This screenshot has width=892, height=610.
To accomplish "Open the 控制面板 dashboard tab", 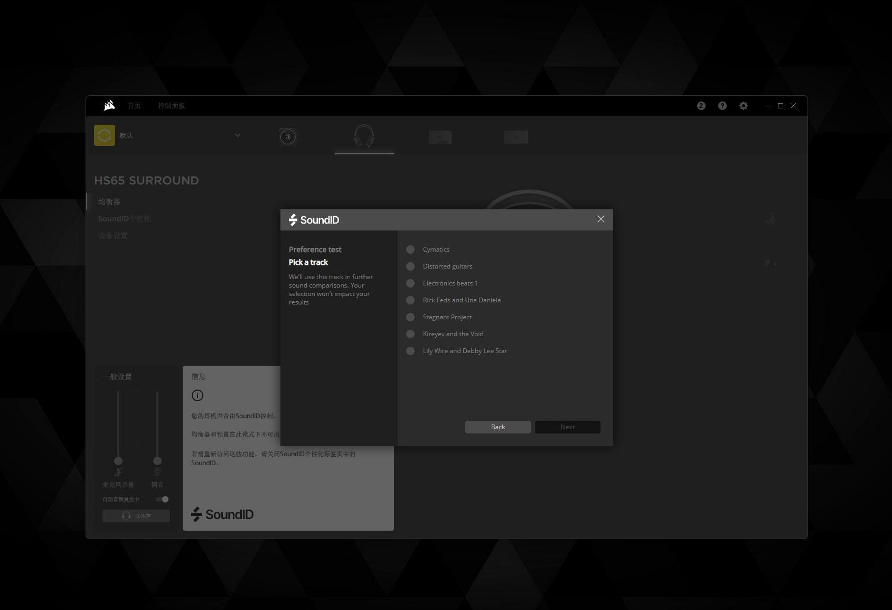I will point(172,106).
